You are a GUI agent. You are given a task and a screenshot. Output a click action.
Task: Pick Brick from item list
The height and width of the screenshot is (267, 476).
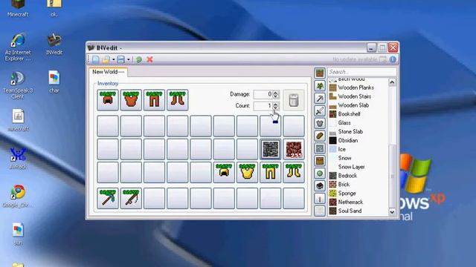click(x=358, y=185)
